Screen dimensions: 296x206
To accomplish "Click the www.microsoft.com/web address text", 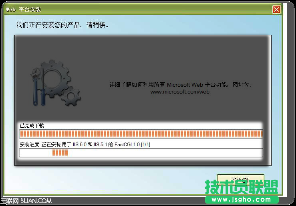I will click(180, 92).
